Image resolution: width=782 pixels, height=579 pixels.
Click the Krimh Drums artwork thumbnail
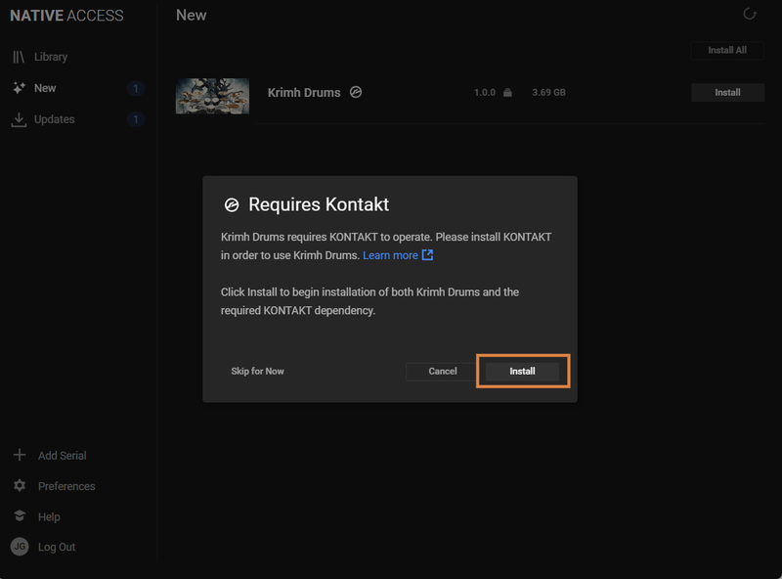(212, 96)
